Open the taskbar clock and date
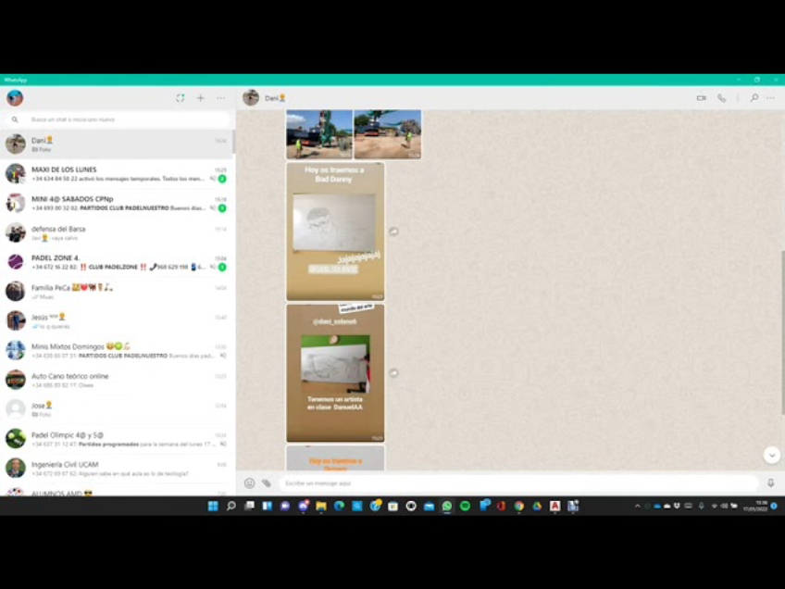This screenshot has width=785, height=589. (755, 506)
